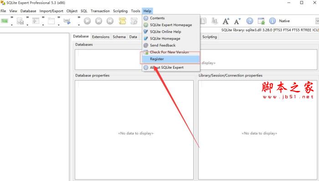Click the gray window-with-arrow toolbar icon
319x181 pixels.
click(36, 21)
